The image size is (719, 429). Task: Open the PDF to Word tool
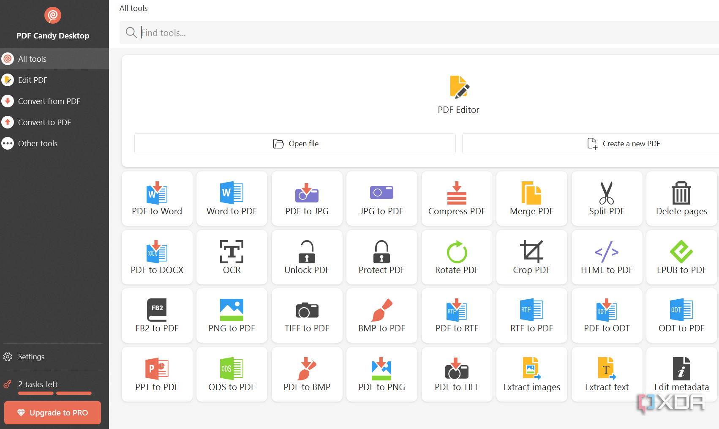tap(157, 198)
